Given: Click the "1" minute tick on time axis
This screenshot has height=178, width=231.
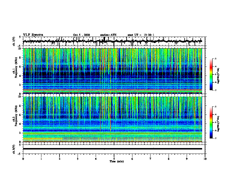Looking at the screenshot, I should coord(41,159).
